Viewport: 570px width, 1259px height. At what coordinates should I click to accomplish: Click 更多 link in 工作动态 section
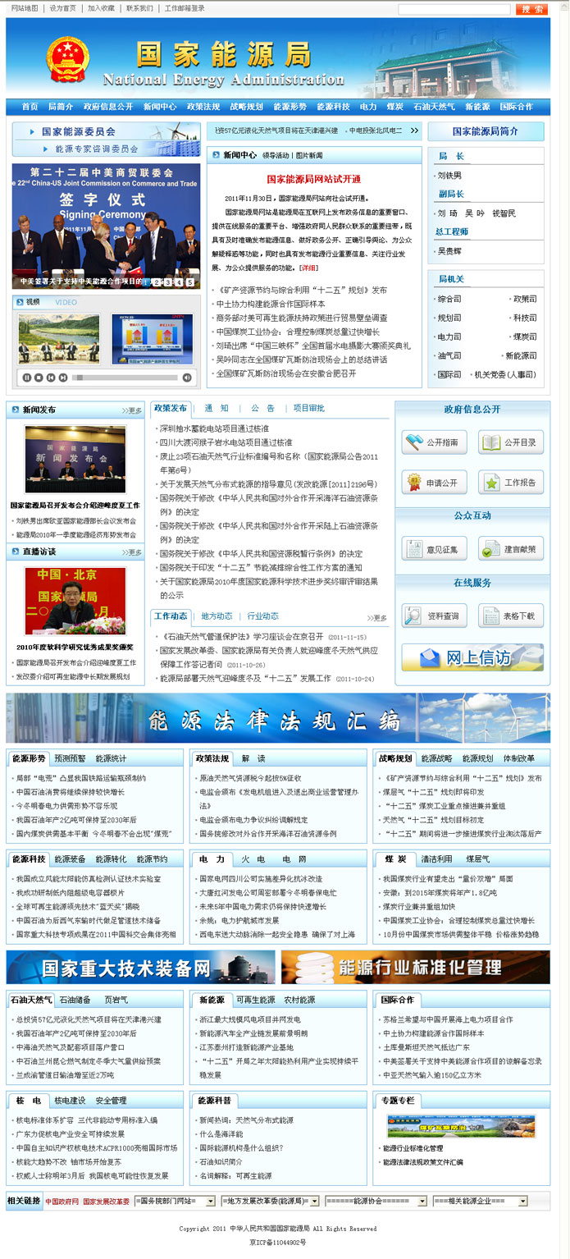376,618
